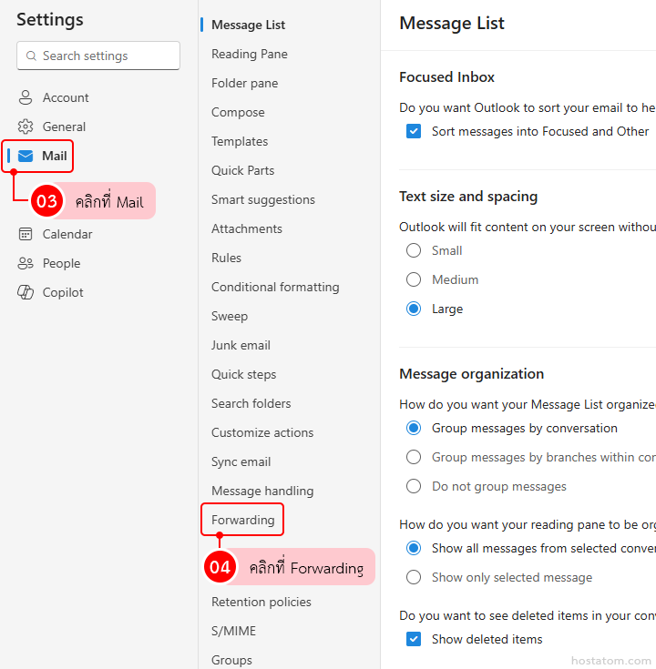Go to Account settings category

pyautogui.click(x=66, y=97)
